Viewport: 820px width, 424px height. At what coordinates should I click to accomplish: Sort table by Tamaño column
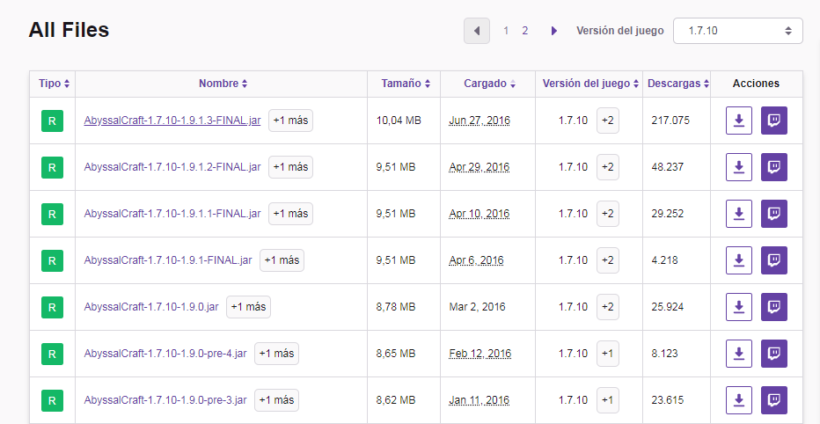pos(406,84)
